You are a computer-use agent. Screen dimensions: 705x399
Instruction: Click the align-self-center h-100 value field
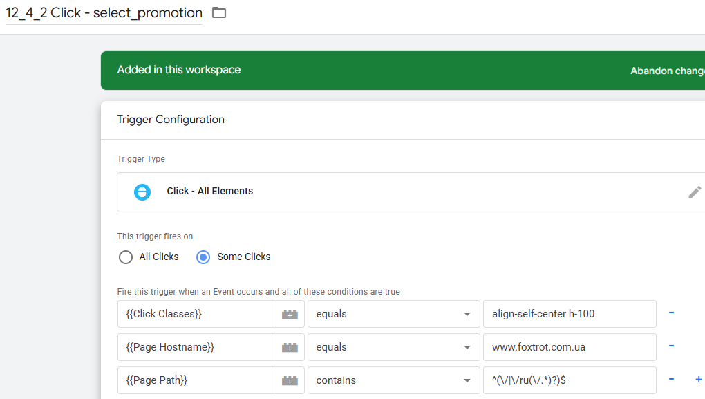(569, 314)
